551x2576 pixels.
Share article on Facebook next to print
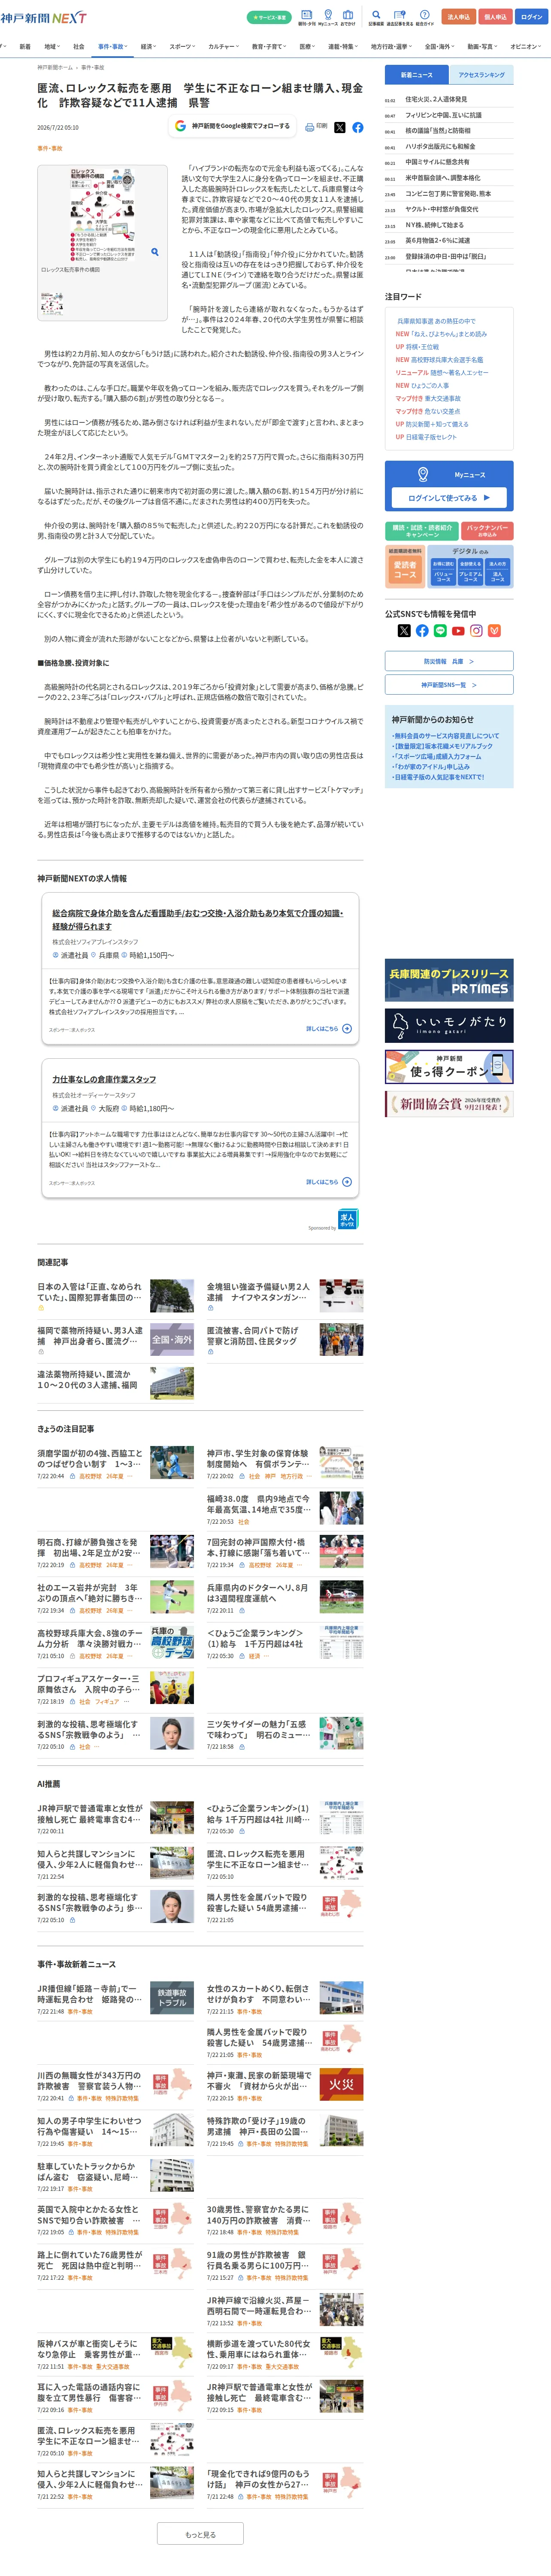click(x=357, y=127)
